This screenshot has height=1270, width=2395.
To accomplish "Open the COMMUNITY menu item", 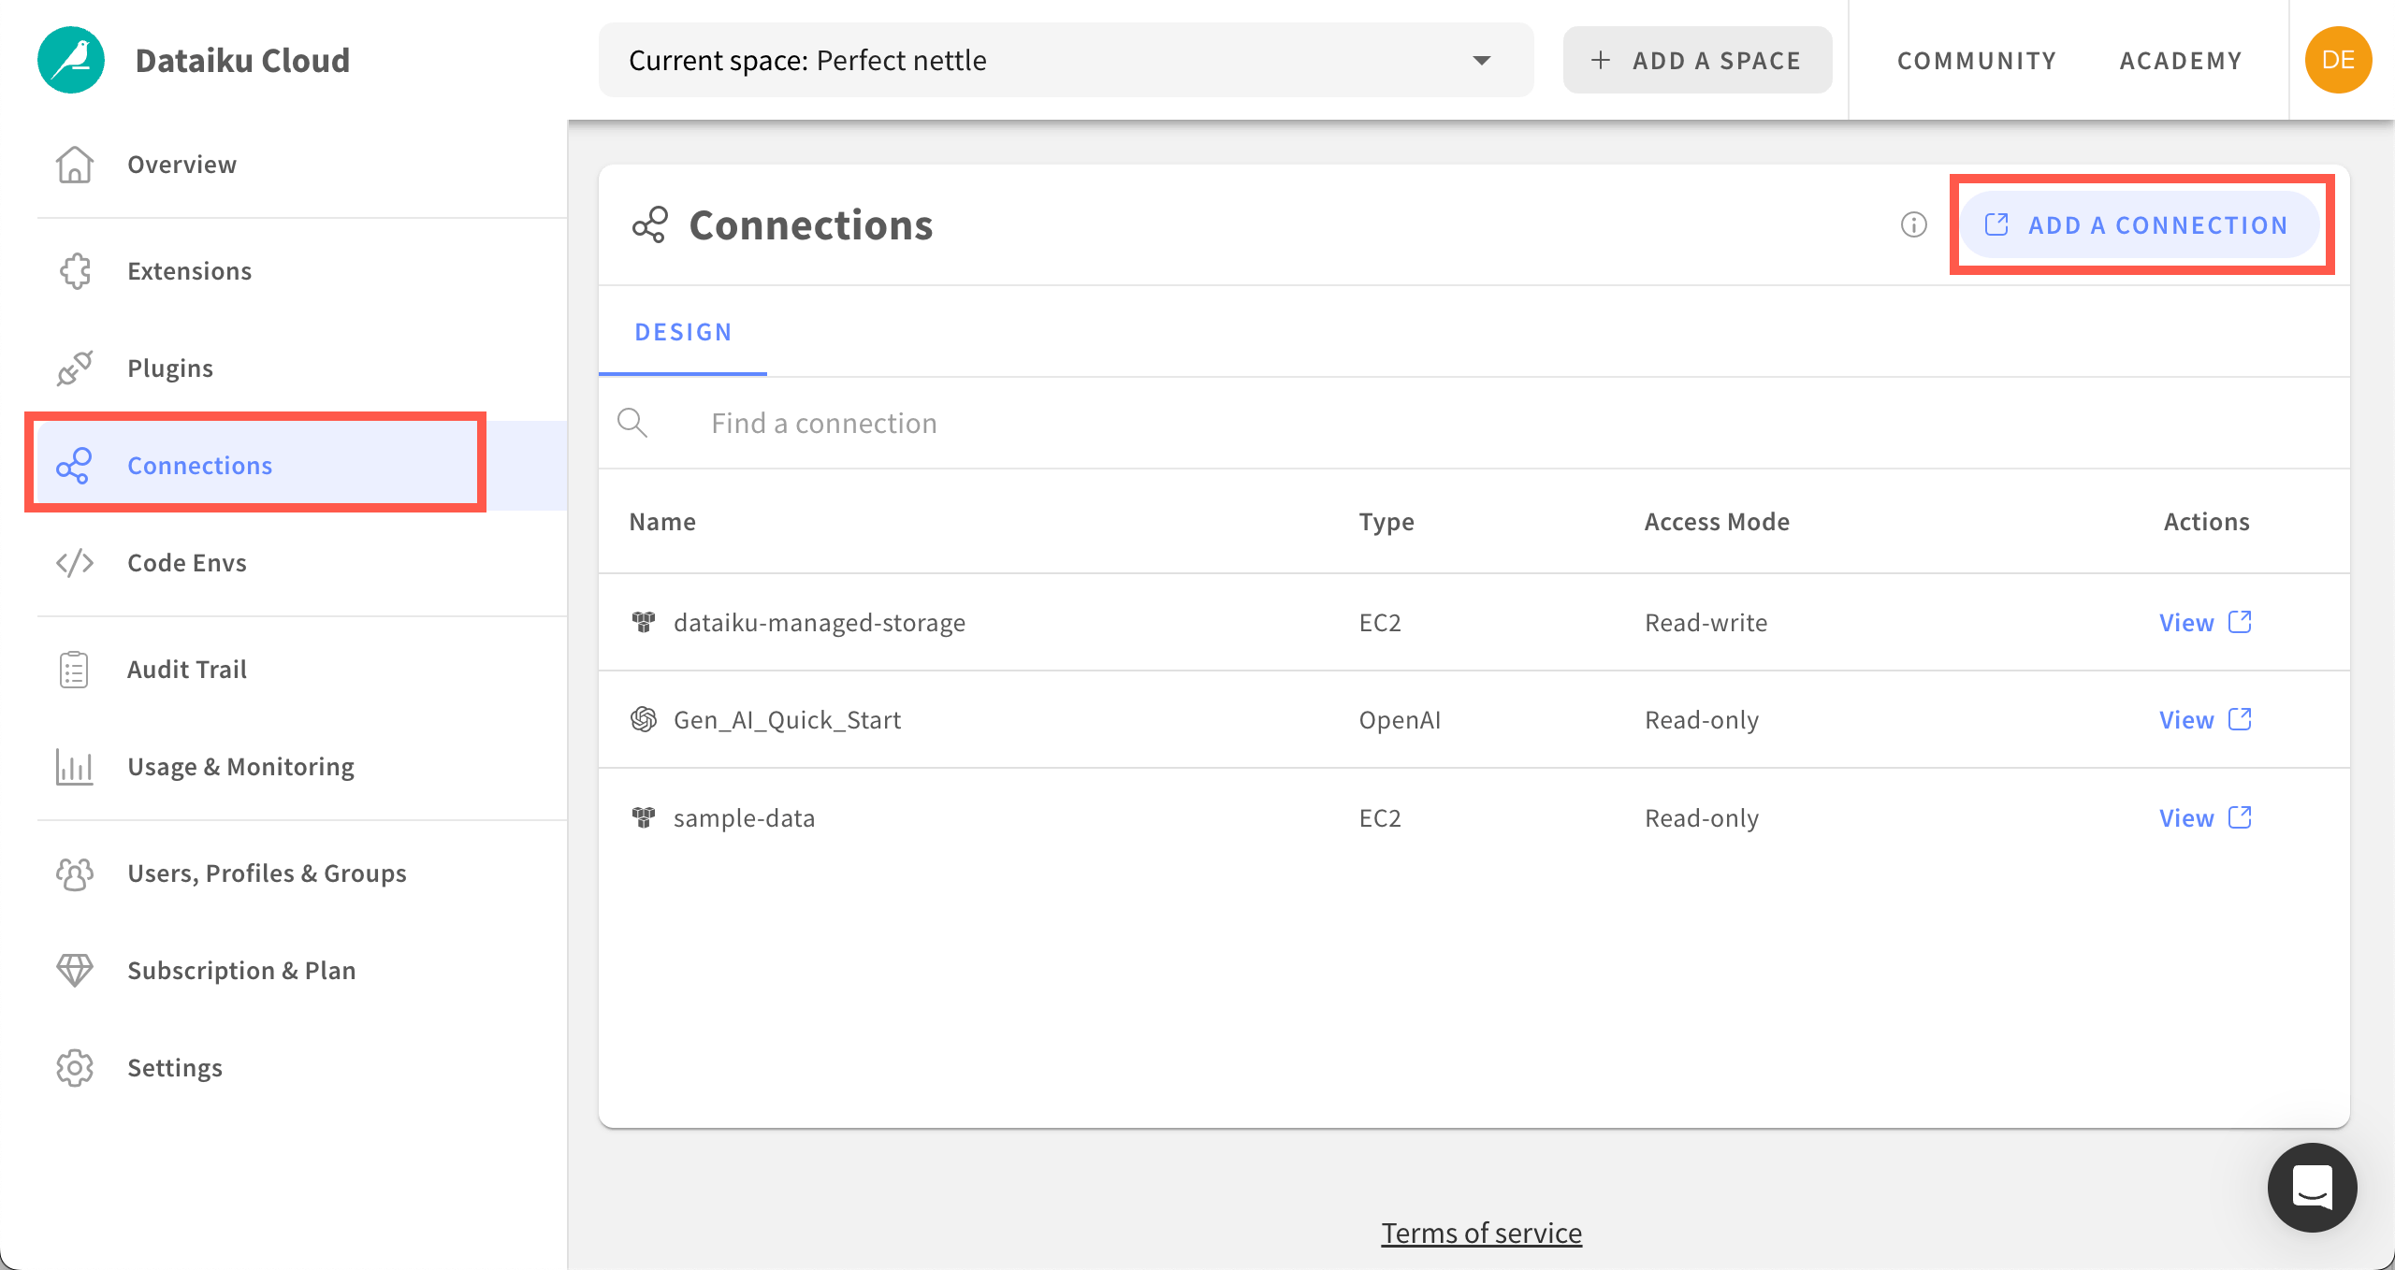I will 1976,60.
